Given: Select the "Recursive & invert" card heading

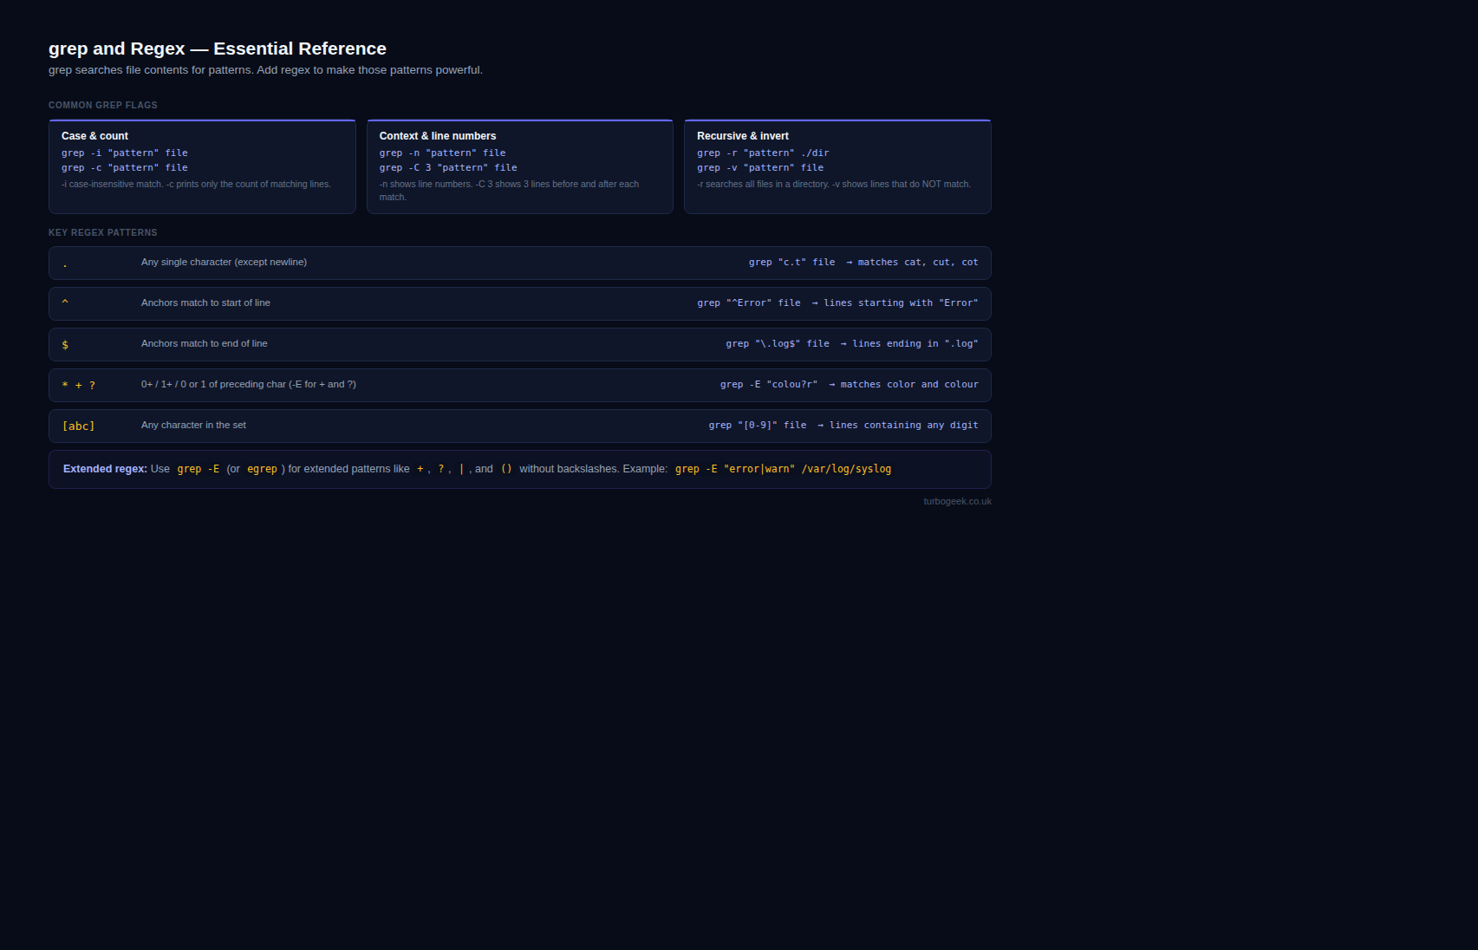Looking at the screenshot, I should 743,136.
